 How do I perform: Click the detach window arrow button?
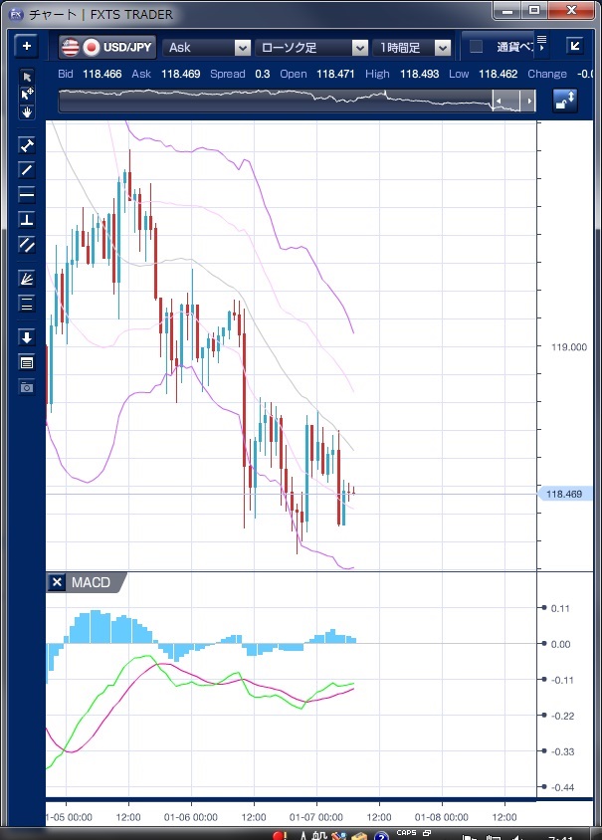(574, 46)
